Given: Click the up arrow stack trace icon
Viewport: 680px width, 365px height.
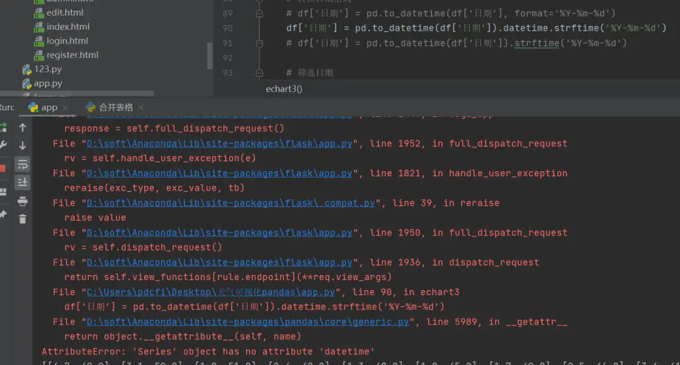Looking at the screenshot, I should (x=23, y=128).
